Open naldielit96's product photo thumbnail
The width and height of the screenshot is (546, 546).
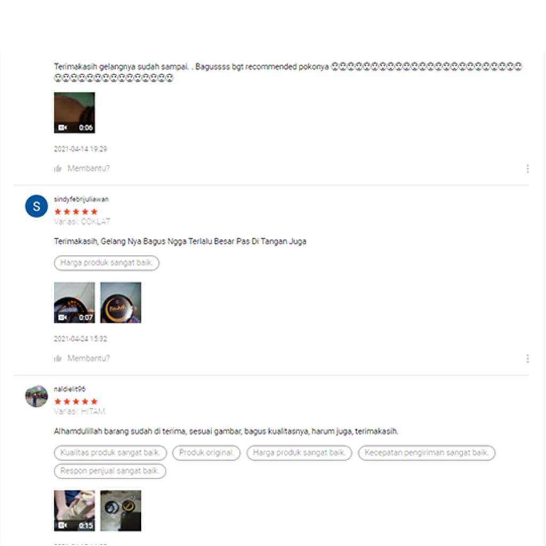(121, 511)
